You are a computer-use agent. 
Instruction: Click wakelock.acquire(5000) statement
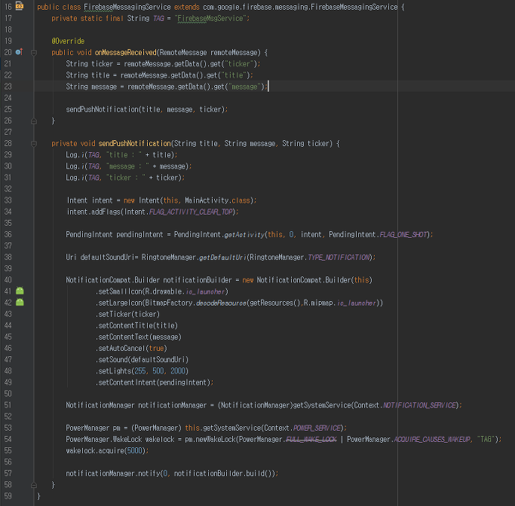[107, 451]
